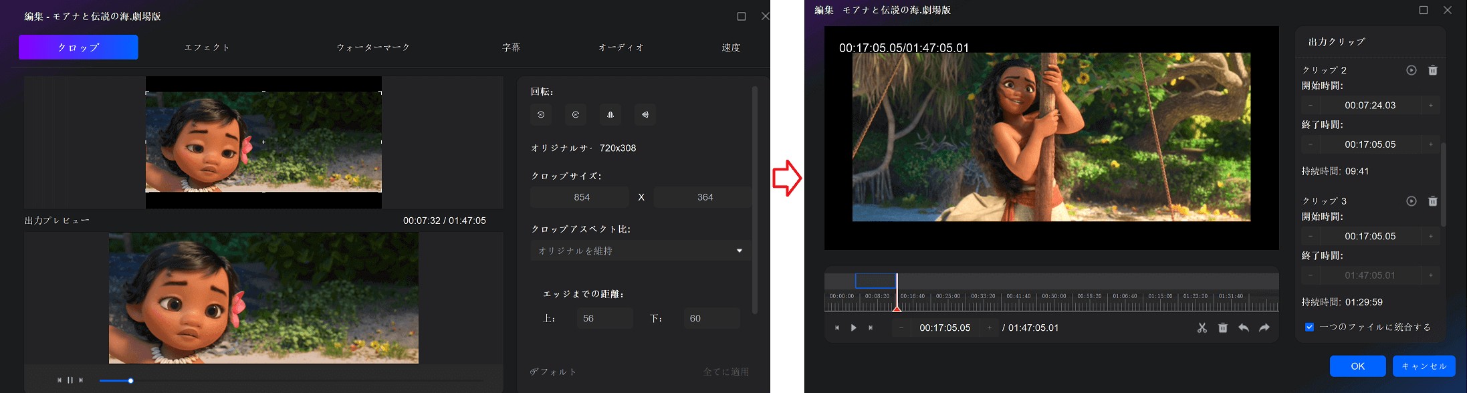Click the crop settings panel scrollbar
Screen dimensions: 1467x393
coord(755,201)
